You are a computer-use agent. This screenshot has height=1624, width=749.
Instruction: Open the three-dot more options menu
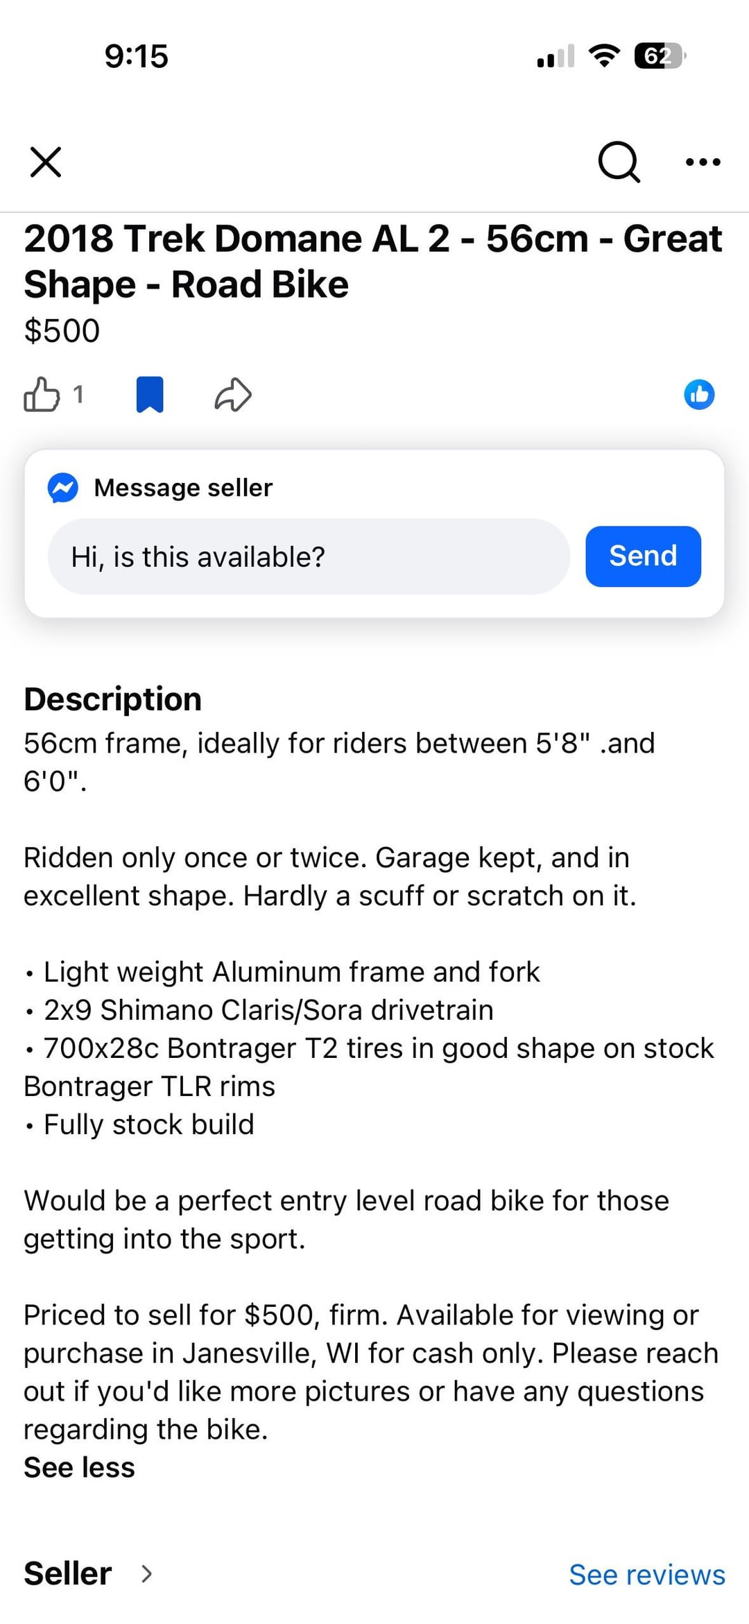coord(703,162)
